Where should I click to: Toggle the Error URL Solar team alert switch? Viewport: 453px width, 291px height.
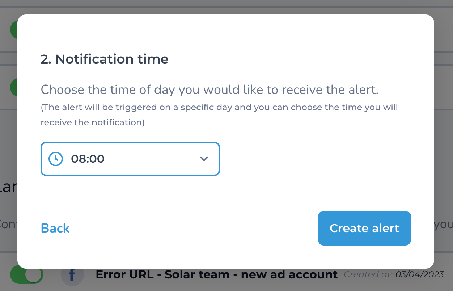pyautogui.click(x=27, y=275)
